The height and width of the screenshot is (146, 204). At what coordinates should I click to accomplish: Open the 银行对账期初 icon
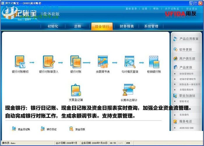(20, 62)
